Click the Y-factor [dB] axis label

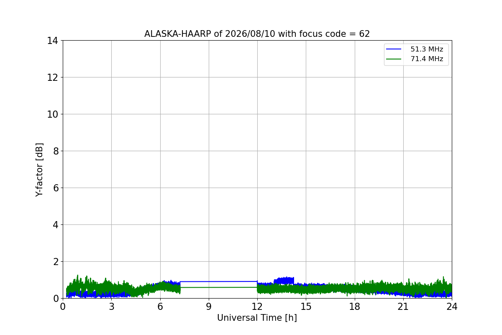tap(39, 170)
